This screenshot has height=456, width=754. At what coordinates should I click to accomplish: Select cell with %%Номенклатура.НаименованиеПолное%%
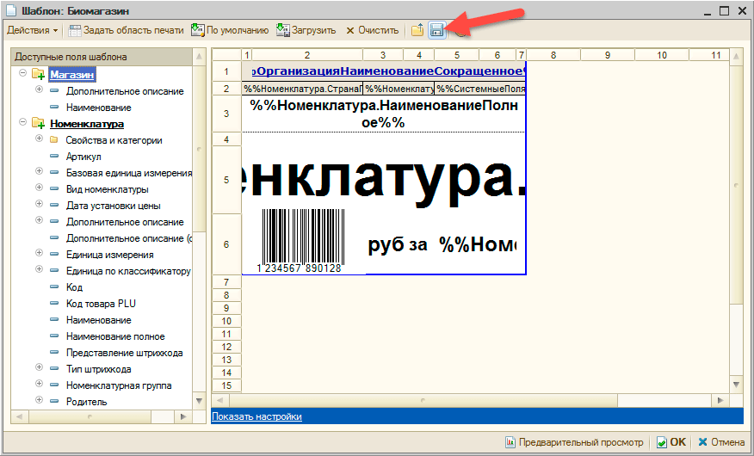(384, 114)
